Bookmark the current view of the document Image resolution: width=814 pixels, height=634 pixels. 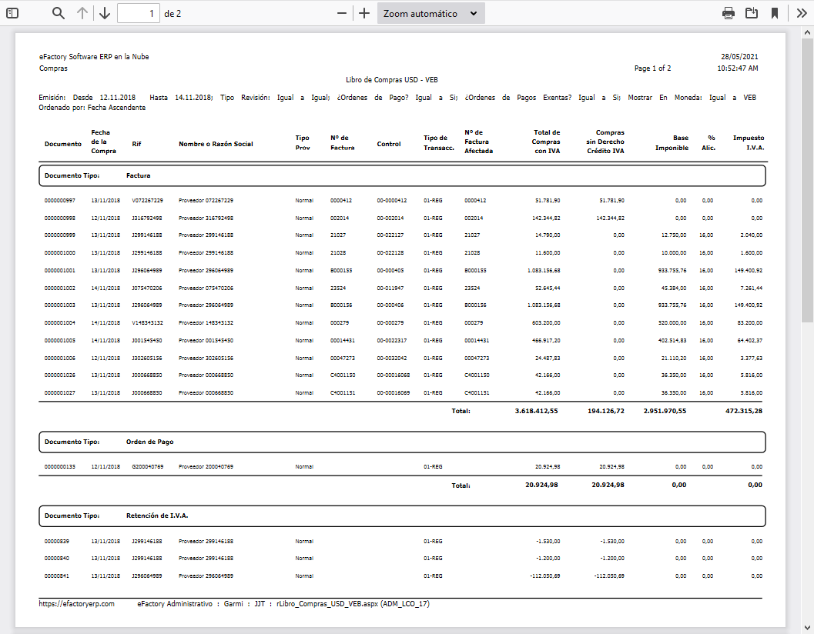[x=775, y=13]
